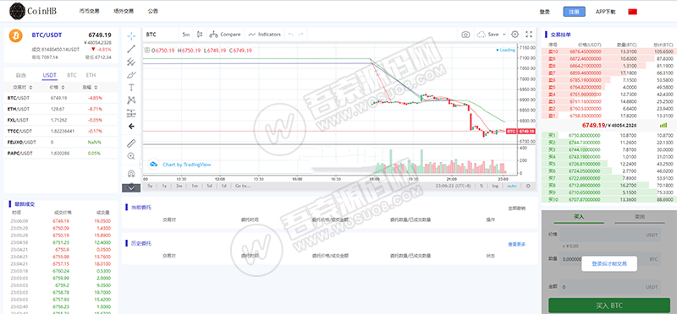Toggle the magnet snap mode

pos(132,174)
